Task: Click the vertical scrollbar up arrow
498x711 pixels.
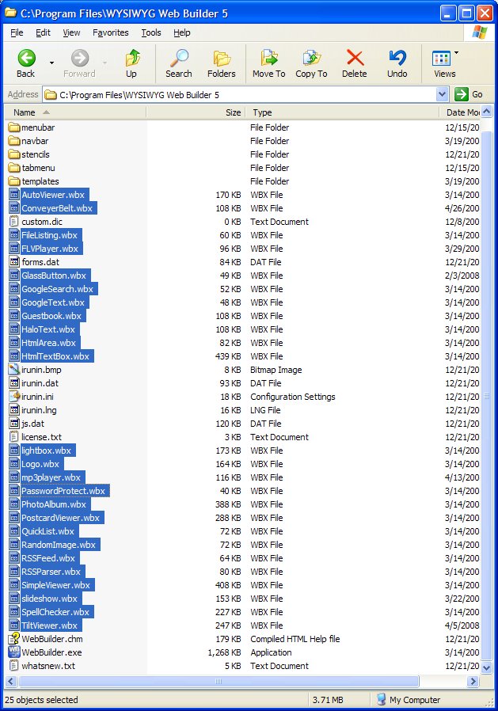Action: pos(487,111)
